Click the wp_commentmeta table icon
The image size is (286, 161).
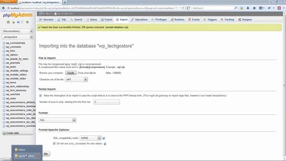[4, 43]
